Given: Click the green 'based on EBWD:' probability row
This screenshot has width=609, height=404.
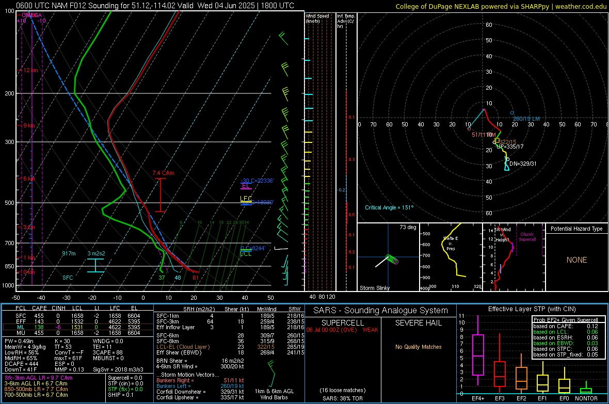Looking at the screenshot, I should pos(566,343).
